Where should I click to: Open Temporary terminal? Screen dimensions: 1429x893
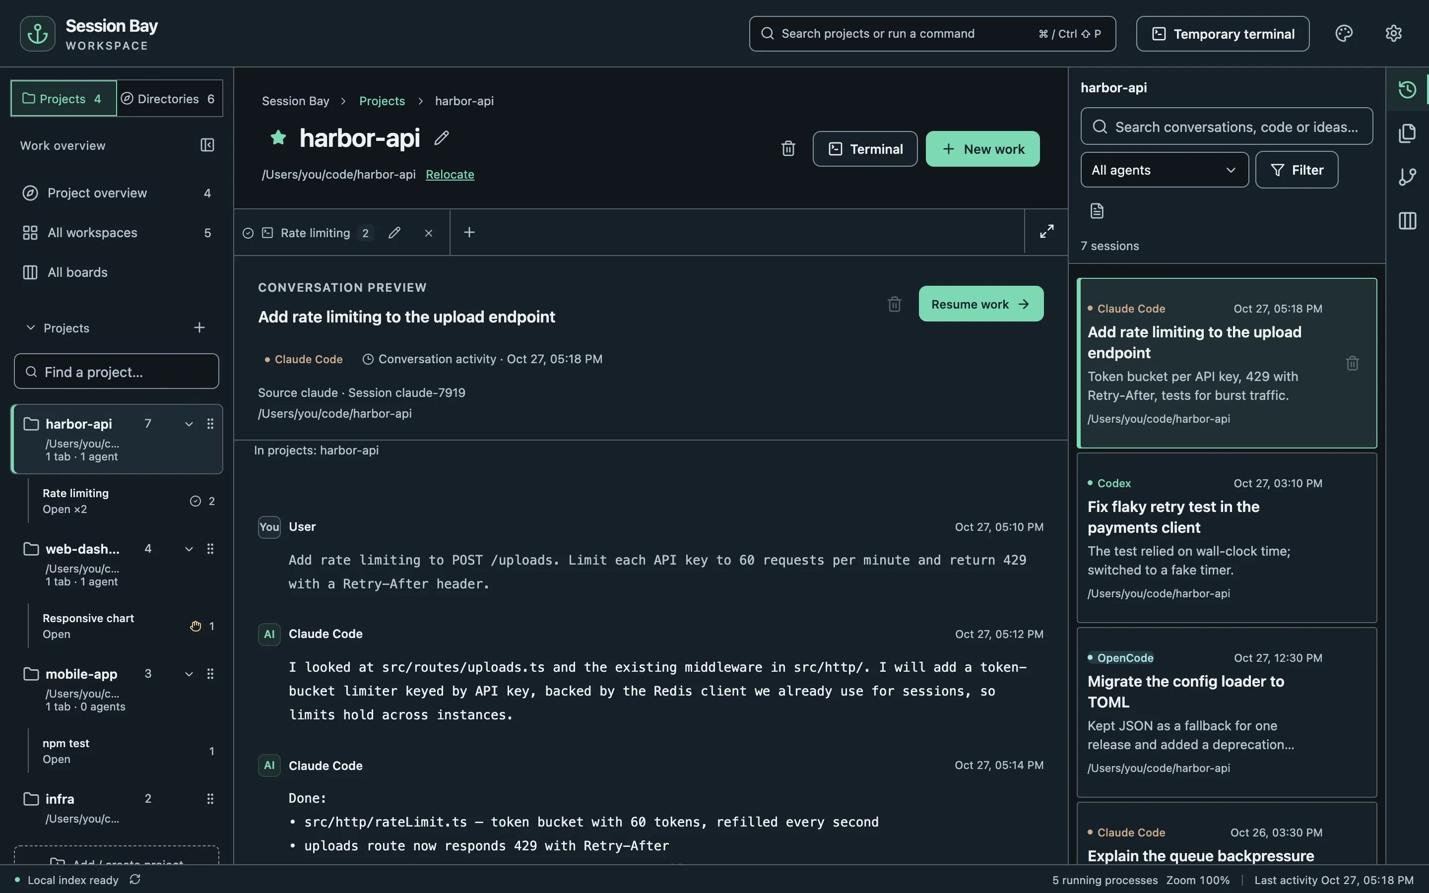coord(1222,34)
